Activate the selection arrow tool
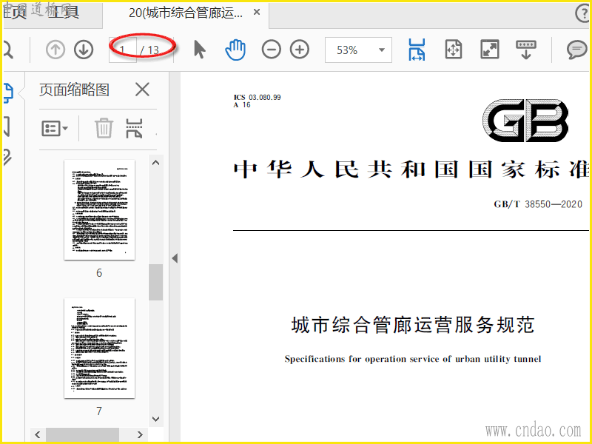Image resolution: width=592 pixels, height=444 pixels. (x=199, y=50)
